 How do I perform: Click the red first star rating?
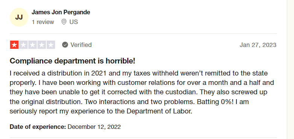click(x=14, y=45)
